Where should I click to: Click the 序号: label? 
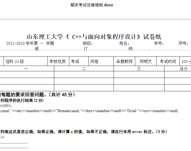(x=183, y=43)
